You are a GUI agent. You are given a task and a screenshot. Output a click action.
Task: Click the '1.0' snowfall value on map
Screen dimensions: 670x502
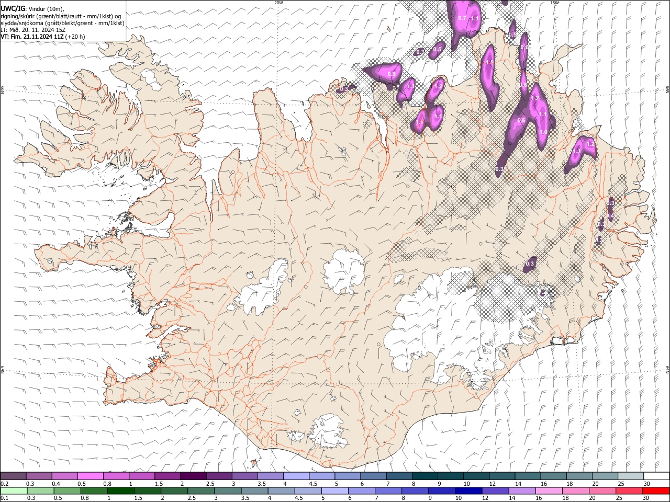pos(543,132)
